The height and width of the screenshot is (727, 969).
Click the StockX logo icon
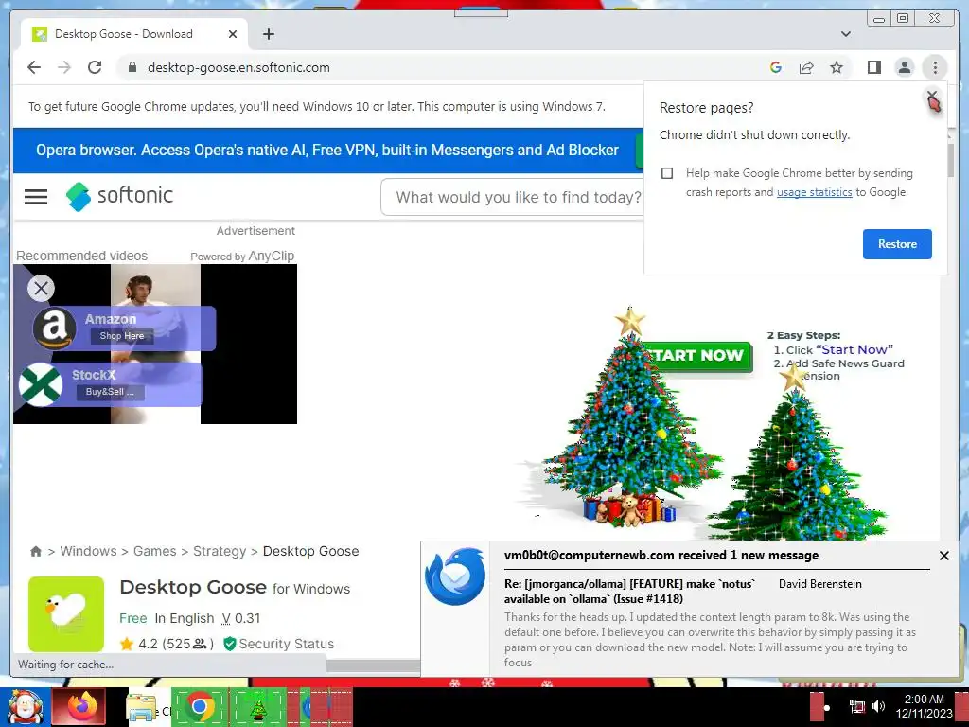point(41,384)
